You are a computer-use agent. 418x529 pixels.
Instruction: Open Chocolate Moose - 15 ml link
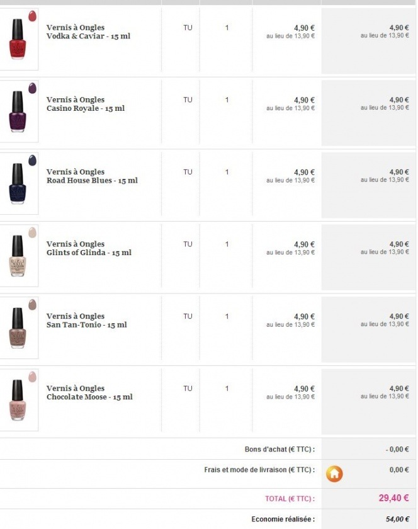point(89,397)
